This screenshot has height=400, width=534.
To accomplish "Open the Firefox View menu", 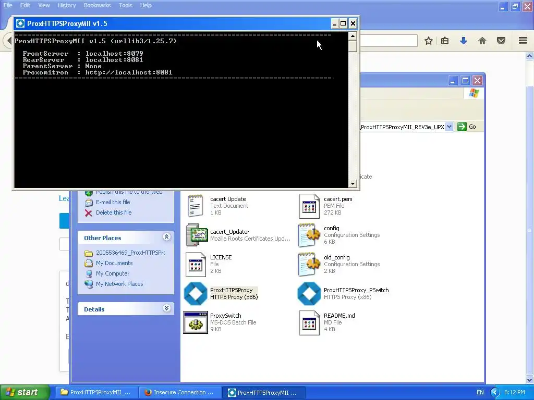I will click(x=44, y=5).
